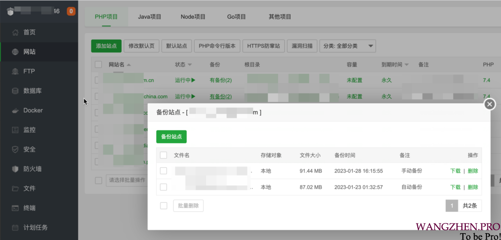The height and width of the screenshot is (240, 501).
Task: Click the FTP sidebar icon
Action: (15, 71)
